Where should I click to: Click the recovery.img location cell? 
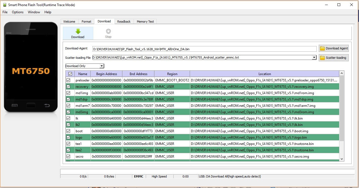[x=265, y=86]
